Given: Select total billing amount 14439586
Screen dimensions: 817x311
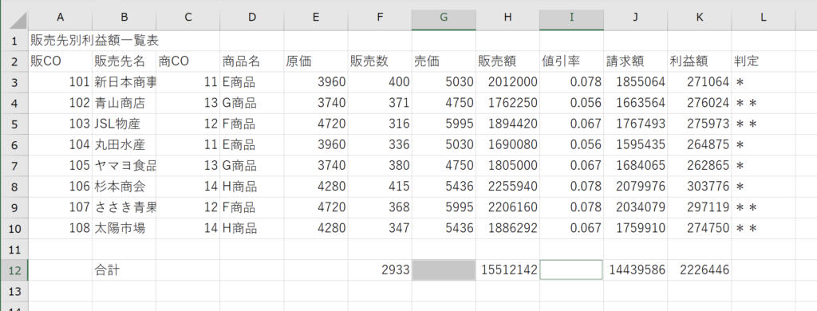Looking at the screenshot, I should (x=636, y=270).
